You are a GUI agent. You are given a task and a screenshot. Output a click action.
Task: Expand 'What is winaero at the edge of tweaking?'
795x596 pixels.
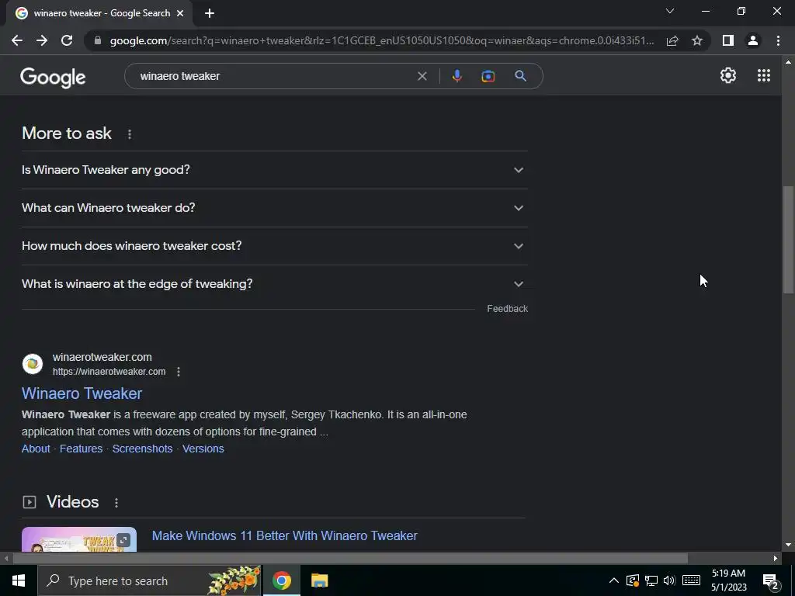(x=275, y=284)
